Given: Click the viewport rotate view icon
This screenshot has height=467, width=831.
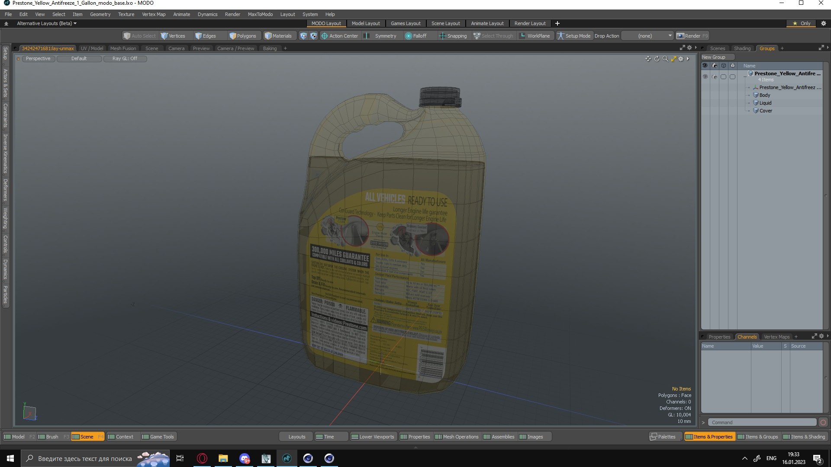Looking at the screenshot, I should click(x=657, y=59).
